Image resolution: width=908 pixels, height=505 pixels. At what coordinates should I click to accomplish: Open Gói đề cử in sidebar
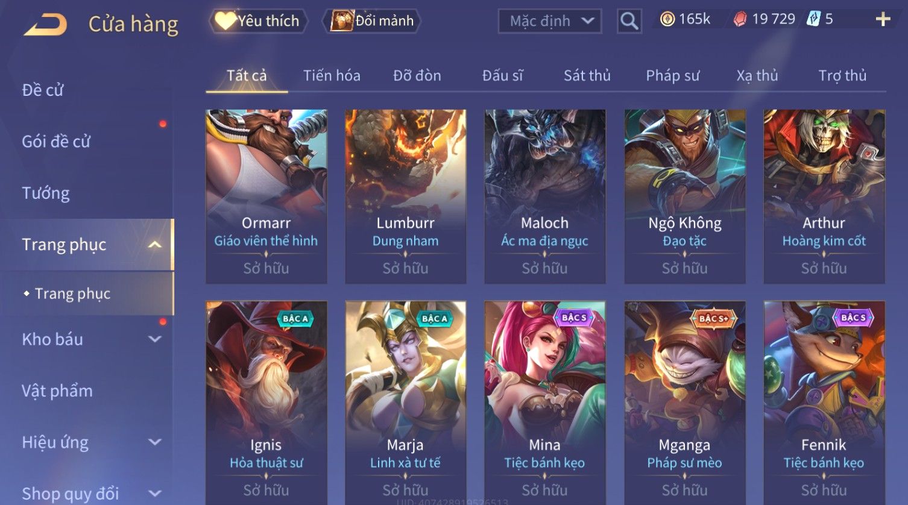(56, 142)
